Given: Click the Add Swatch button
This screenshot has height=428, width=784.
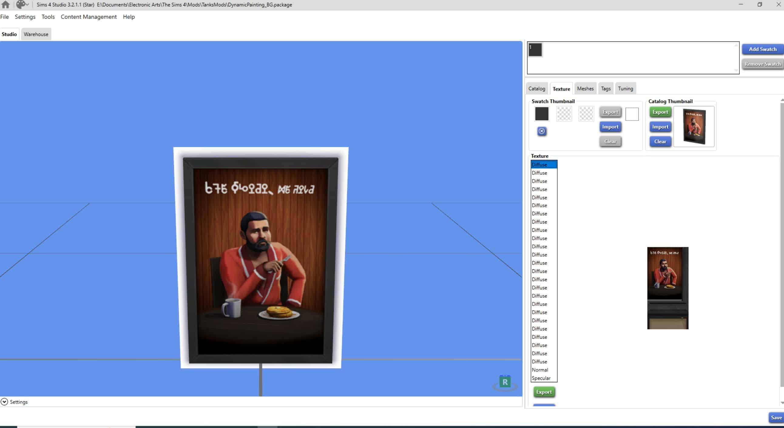Looking at the screenshot, I should pos(762,49).
